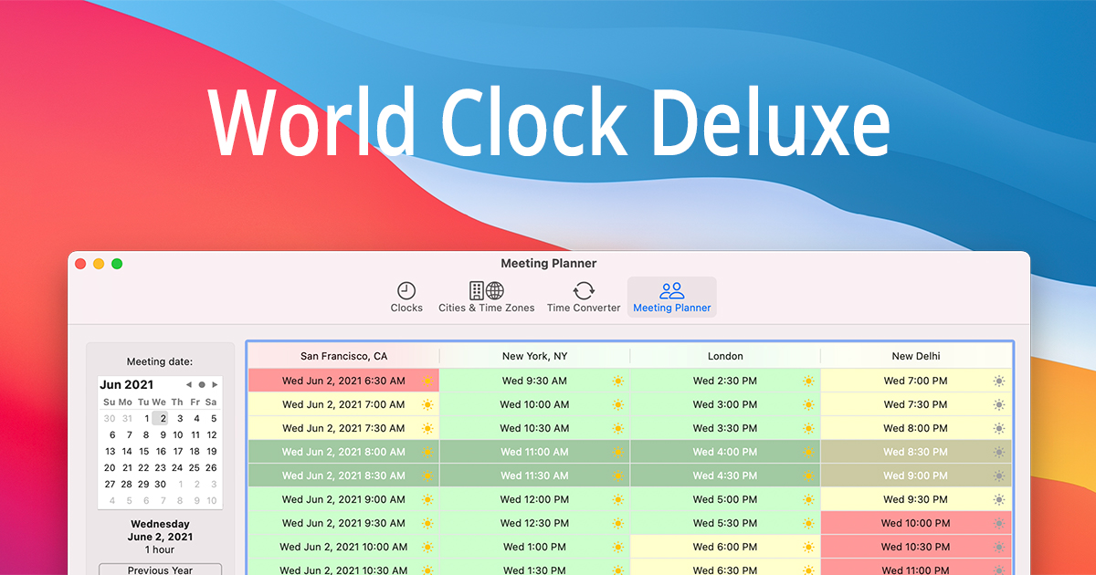Image resolution: width=1096 pixels, height=575 pixels.
Task: Select the Wed Jun 2, 2021 9:00 AM cell
Action: [x=343, y=499]
